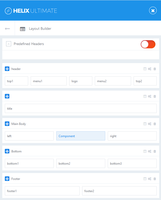Select the bottom1 column block

pyautogui.click(x=29, y=163)
